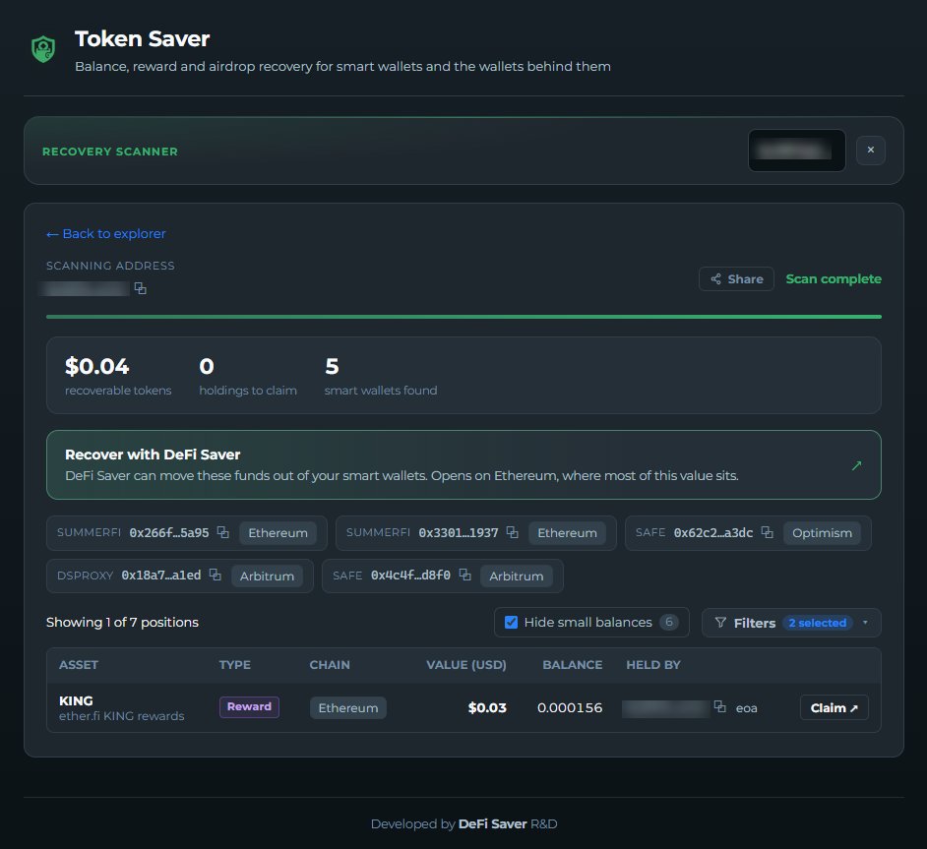
Task: Click the 0.000156 balance cell
Action: click(570, 707)
